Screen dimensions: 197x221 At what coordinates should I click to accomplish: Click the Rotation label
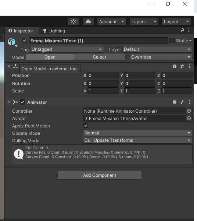pyautogui.click(x=21, y=84)
